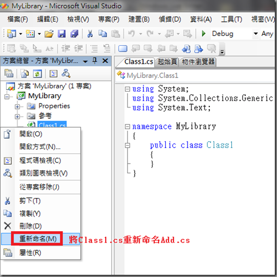The image size is (277, 277).
Task: Click the Navigate Backward icon
Action: [x=169, y=34]
